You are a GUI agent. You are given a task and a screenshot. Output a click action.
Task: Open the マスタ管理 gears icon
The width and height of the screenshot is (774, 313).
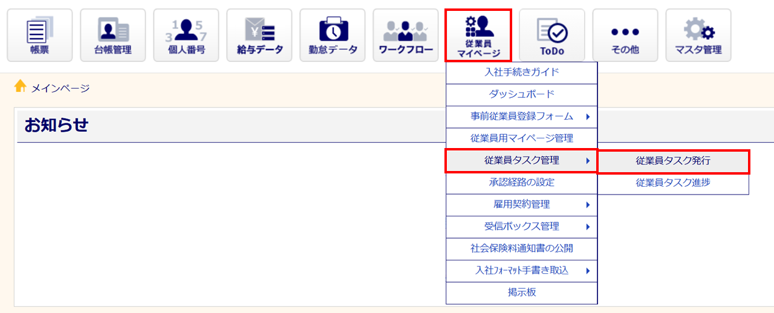698,36
